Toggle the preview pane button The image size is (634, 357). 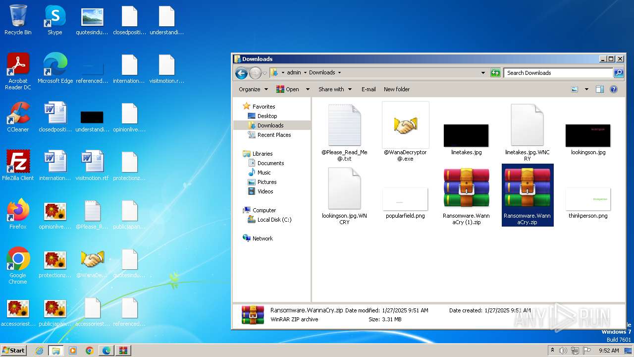coord(600,89)
